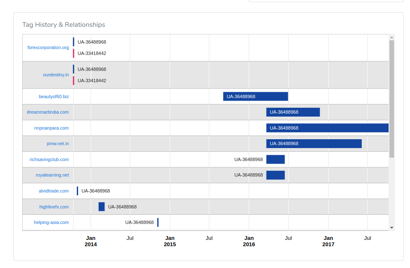Viewport: 410px width, 268px height.
Task: Open the pmw.net.in domain link
Action: click(x=58, y=144)
